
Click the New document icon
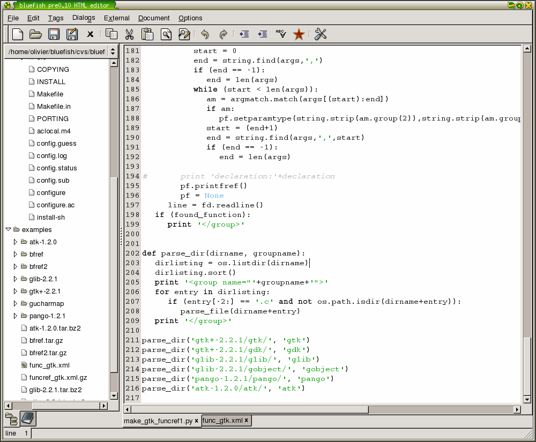[18, 34]
